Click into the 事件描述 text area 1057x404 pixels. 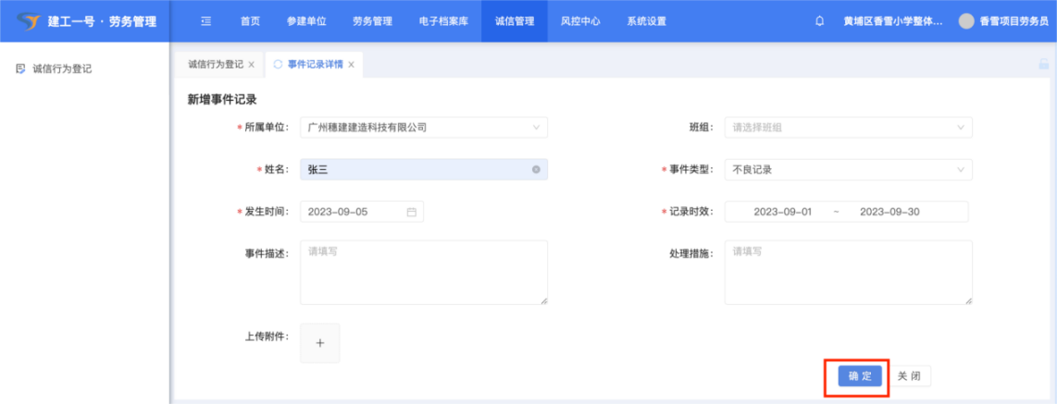tap(423, 272)
